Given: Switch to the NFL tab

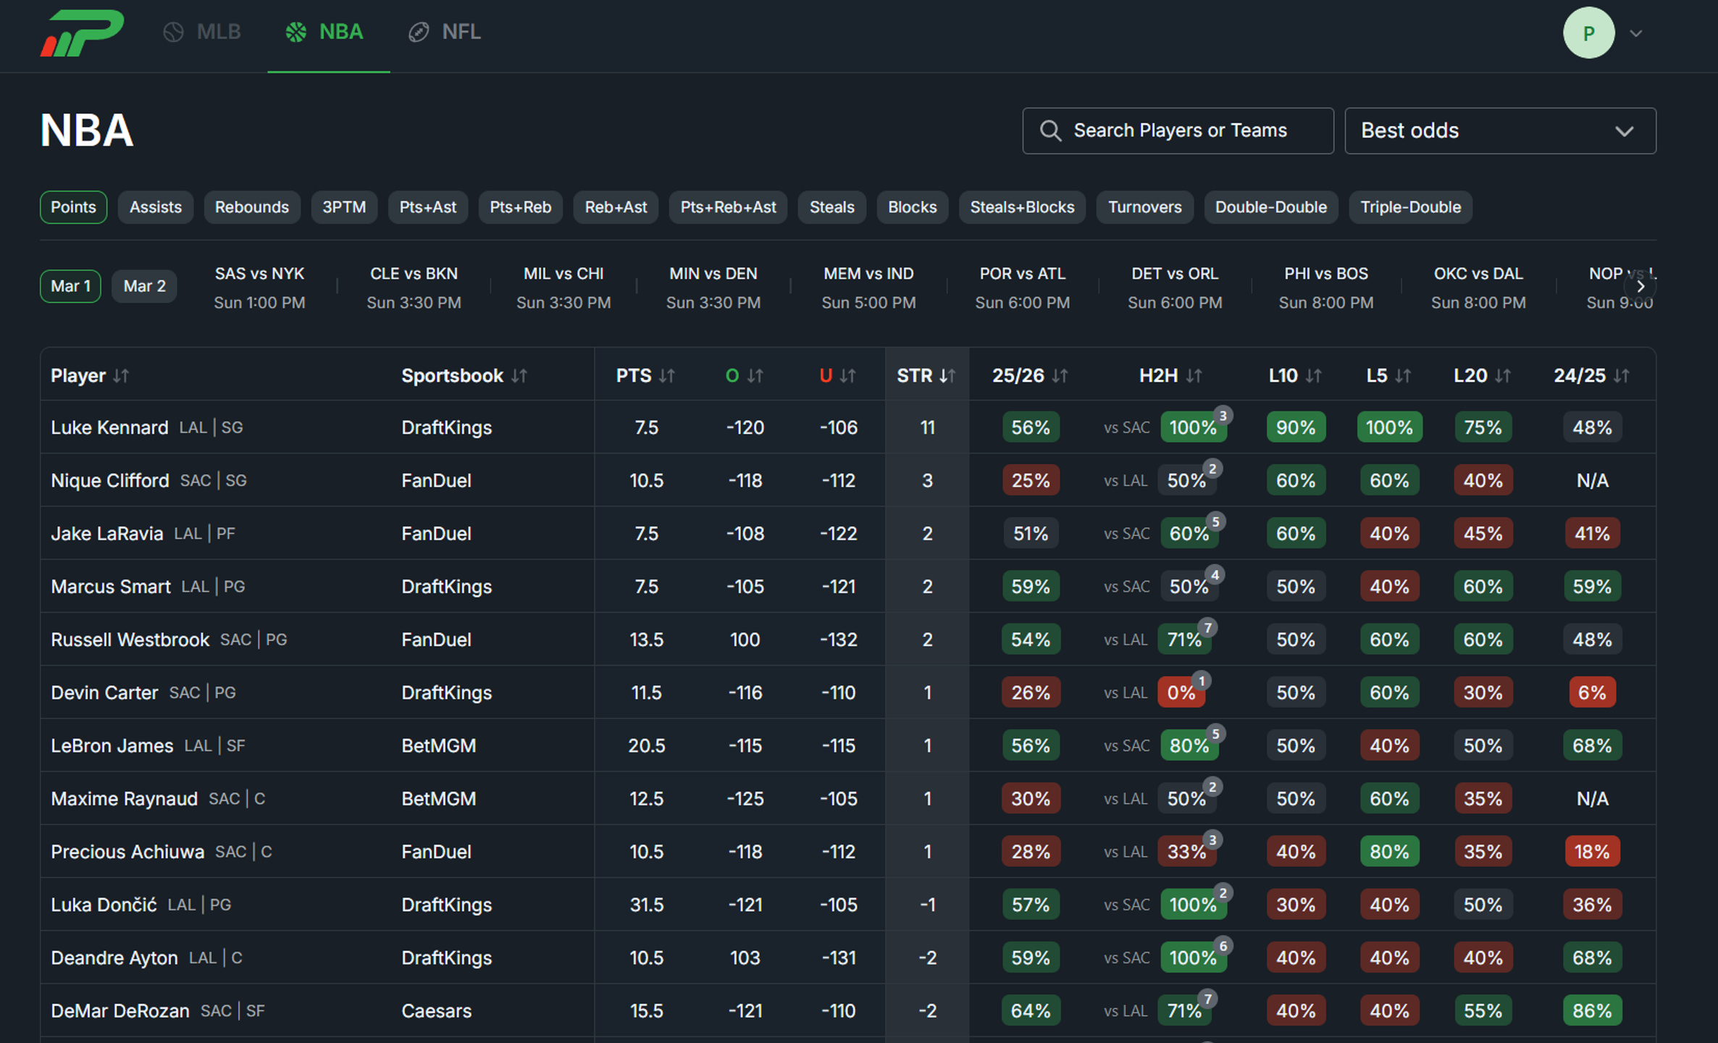Looking at the screenshot, I should [x=445, y=32].
